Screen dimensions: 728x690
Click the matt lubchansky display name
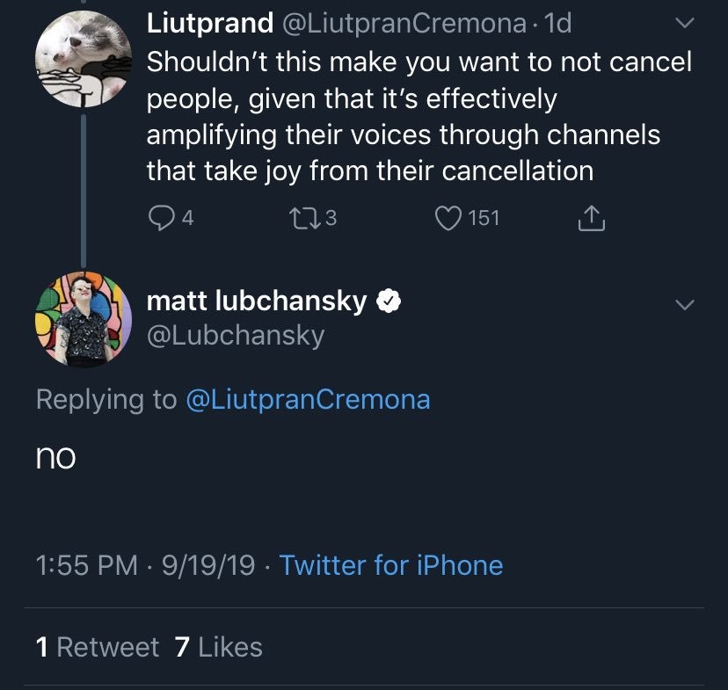[x=256, y=301]
